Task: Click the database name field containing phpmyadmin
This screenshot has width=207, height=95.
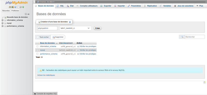Action: (47, 28)
